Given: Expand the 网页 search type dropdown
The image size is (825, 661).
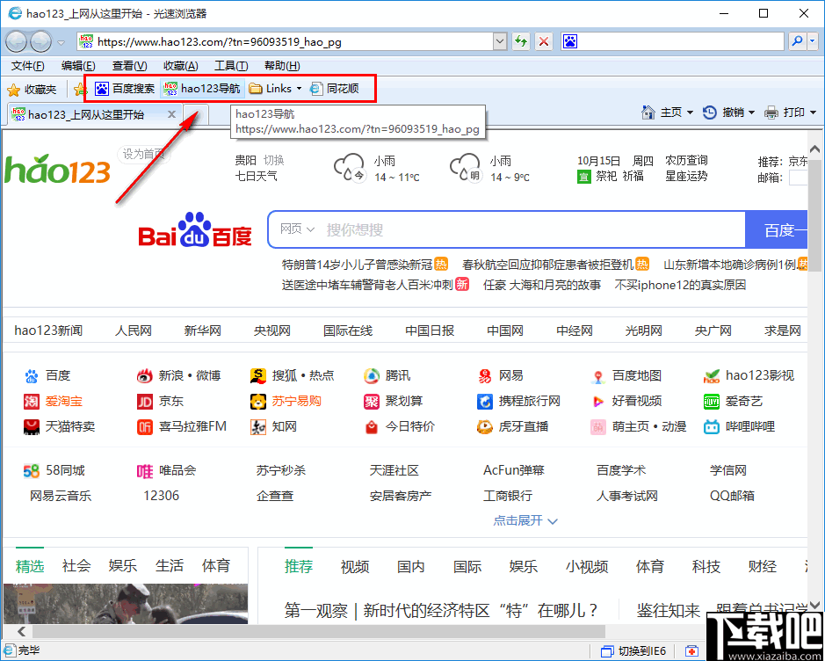Looking at the screenshot, I should tap(297, 229).
